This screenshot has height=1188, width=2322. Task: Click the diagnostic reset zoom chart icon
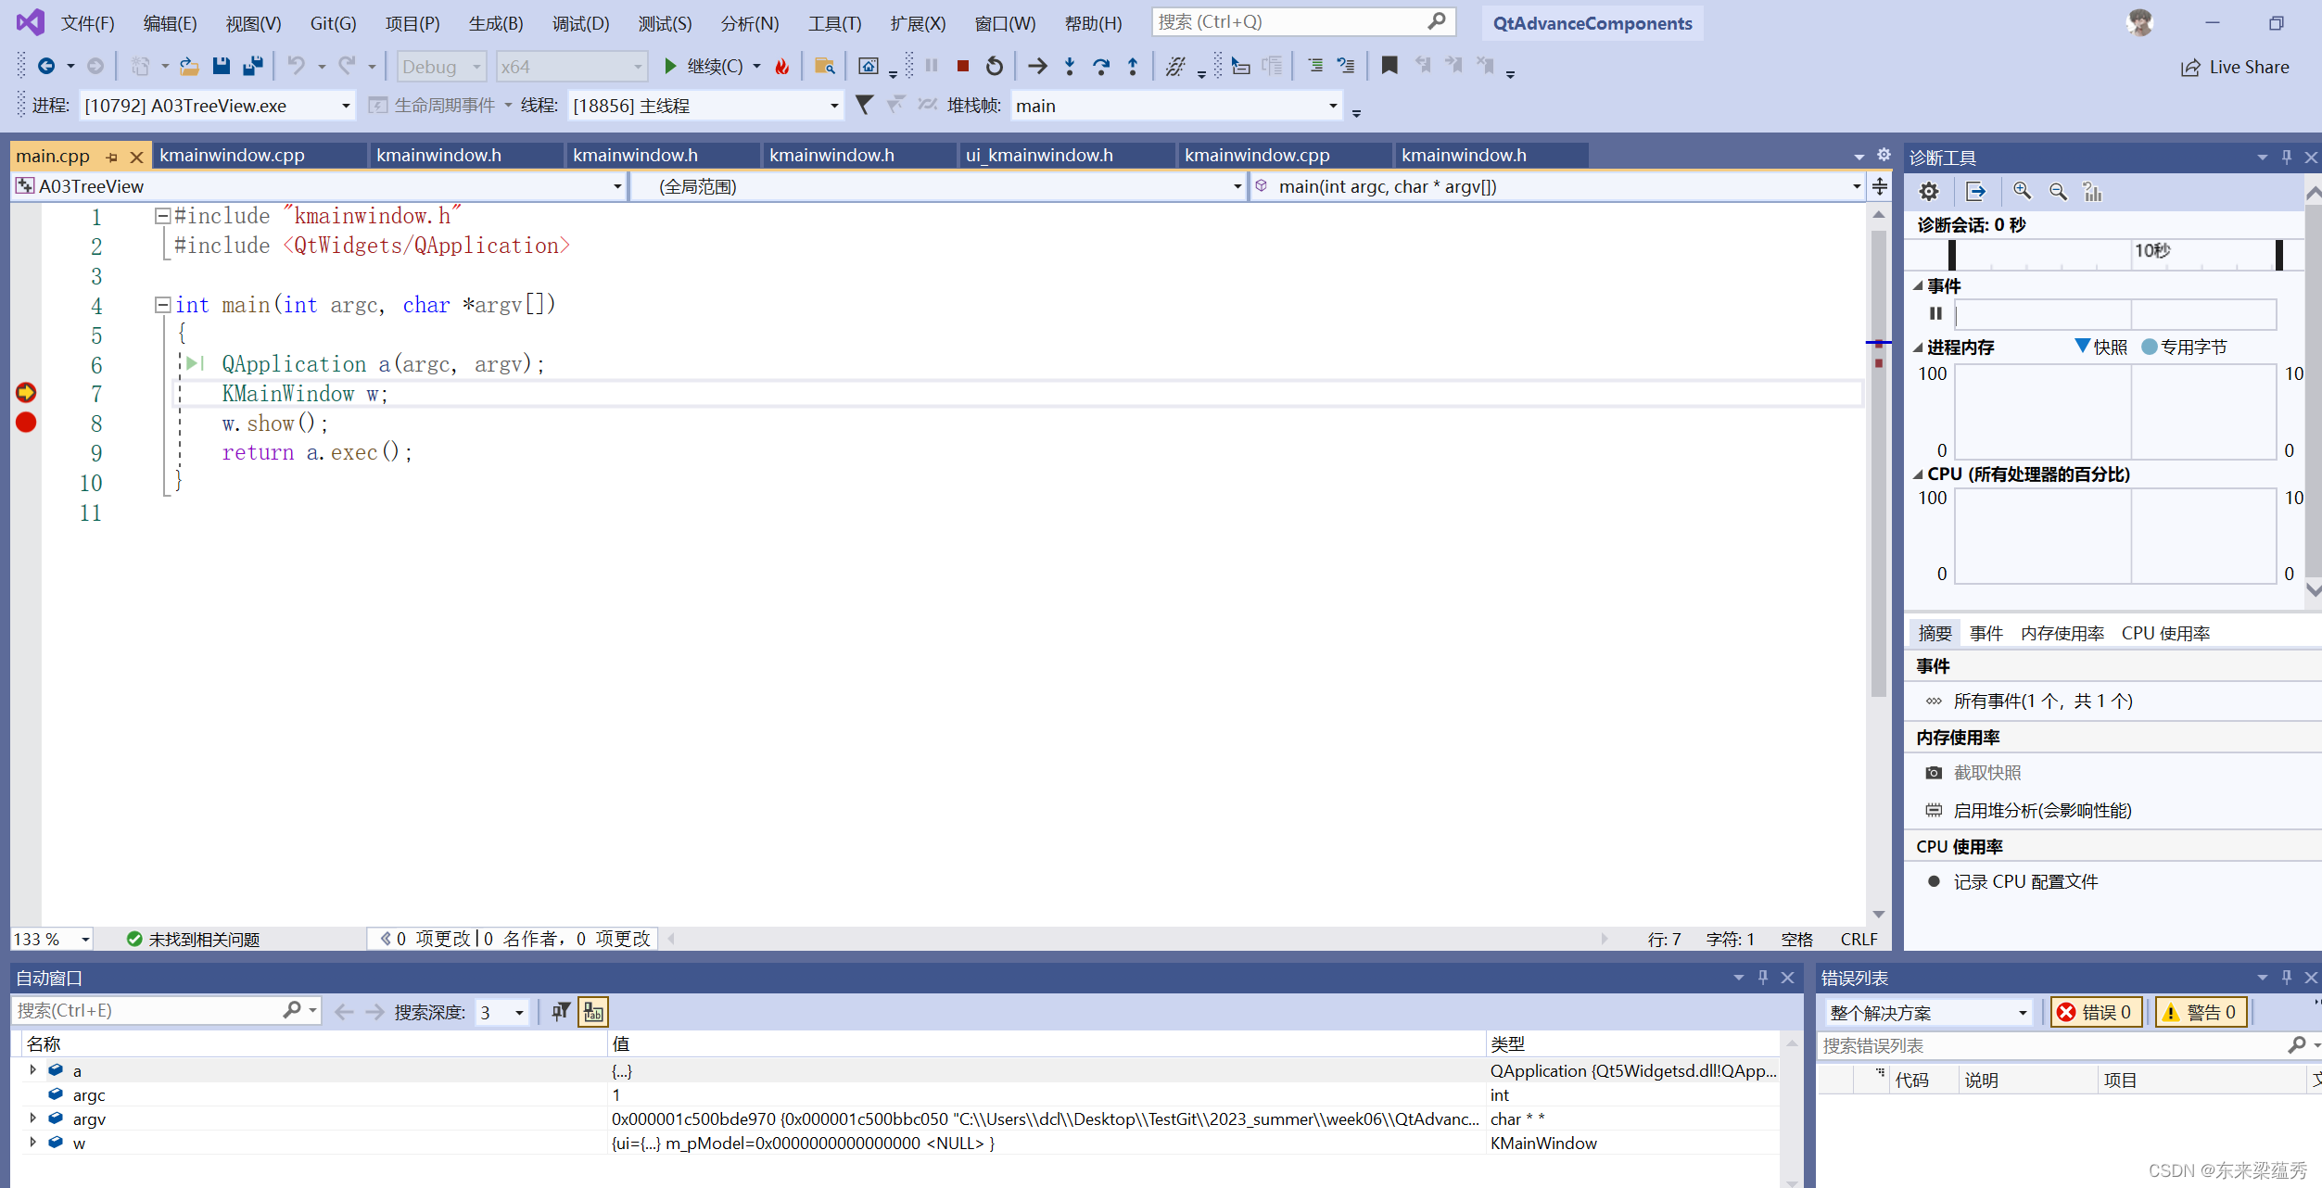click(x=2093, y=192)
